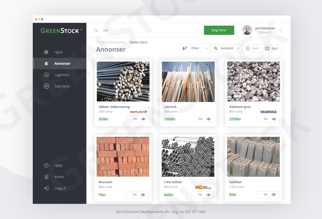
Task: Open Konto in the sidebar
Action: coord(59,177)
